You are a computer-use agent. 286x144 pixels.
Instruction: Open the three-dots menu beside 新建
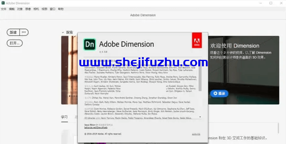coord(24,32)
